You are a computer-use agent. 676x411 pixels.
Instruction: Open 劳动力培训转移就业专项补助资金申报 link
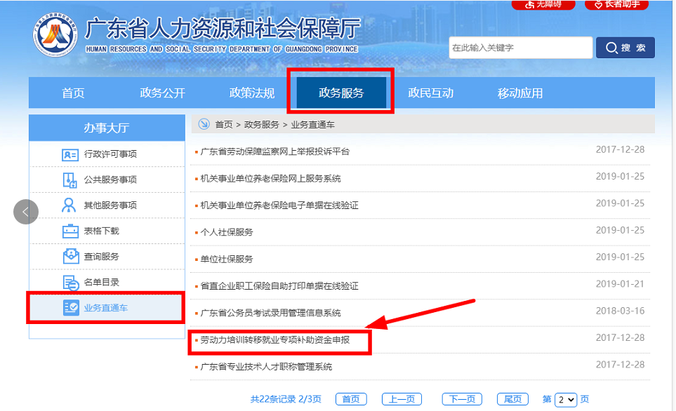(275, 340)
